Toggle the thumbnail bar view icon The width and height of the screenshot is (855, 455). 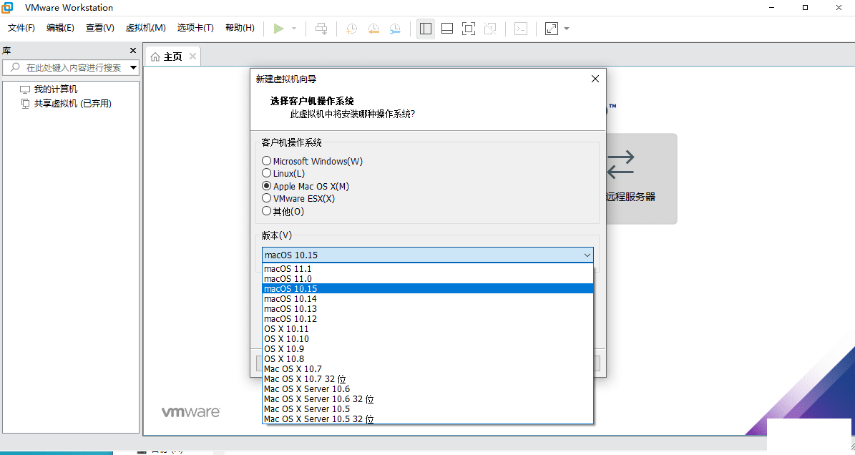tap(447, 29)
